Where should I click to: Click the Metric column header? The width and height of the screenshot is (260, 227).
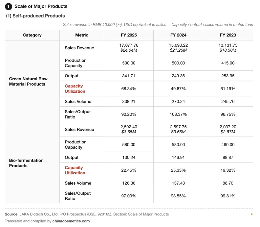[x=82, y=35]
